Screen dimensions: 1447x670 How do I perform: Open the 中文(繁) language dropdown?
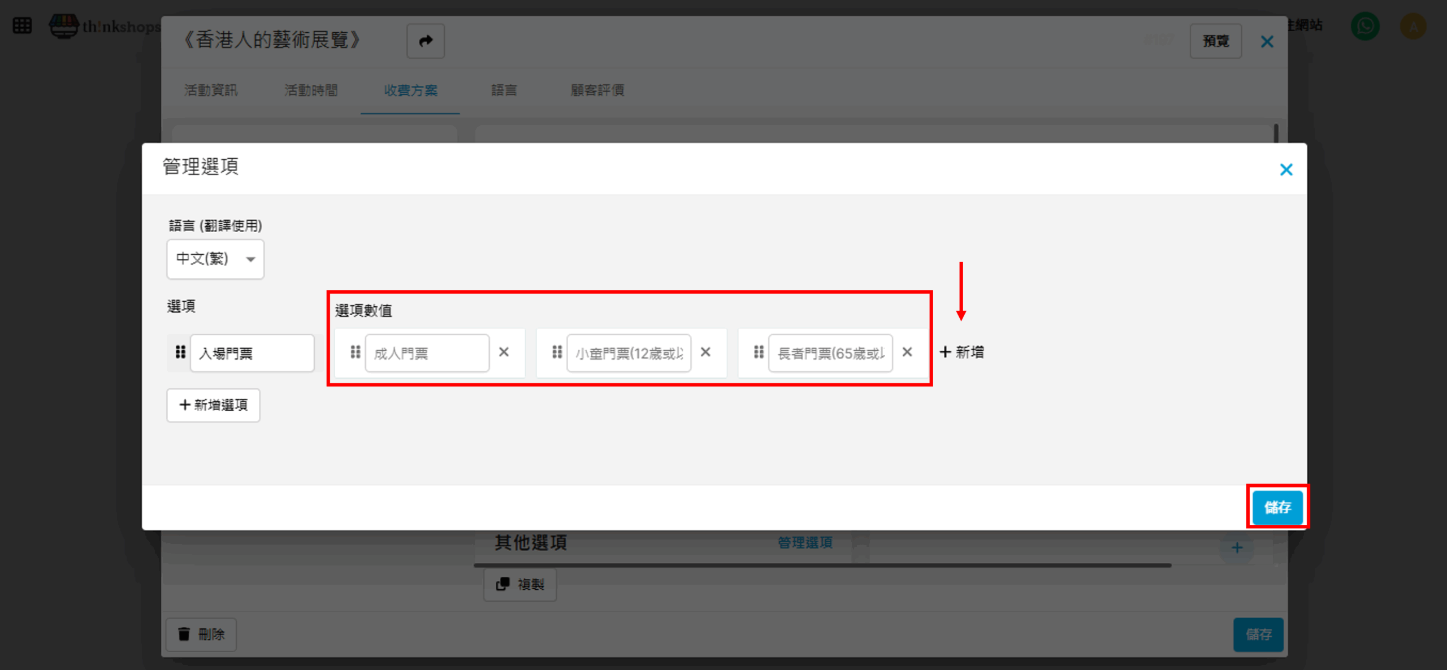215,259
